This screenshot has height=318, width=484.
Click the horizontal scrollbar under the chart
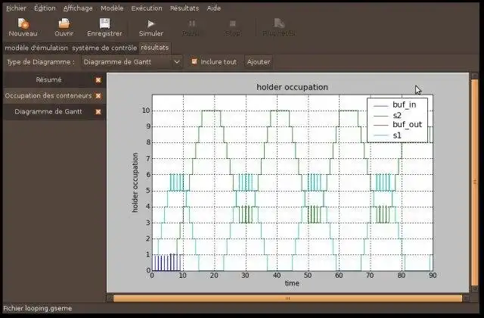[x=287, y=298]
